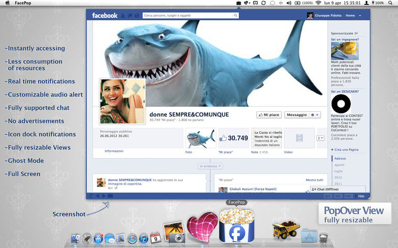398x248 pixels.
Task: Select 2011 in the timeline navigator
Action: [338, 184]
